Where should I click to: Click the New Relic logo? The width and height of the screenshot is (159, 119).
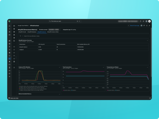[10, 21]
